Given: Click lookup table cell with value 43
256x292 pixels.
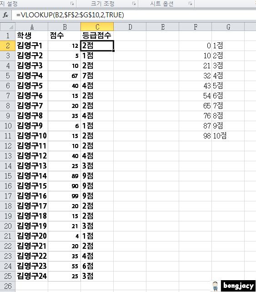Looking at the screenshot, I should 196,86.
